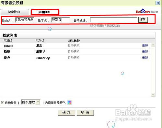Viewport: 162px width, 128px height.
Task: Click the 添加 button
Action: pos(143,20)
